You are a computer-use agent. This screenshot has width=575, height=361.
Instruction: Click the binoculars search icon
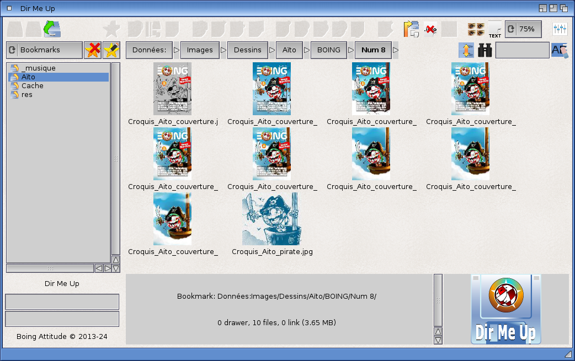[x=485, y=50]
